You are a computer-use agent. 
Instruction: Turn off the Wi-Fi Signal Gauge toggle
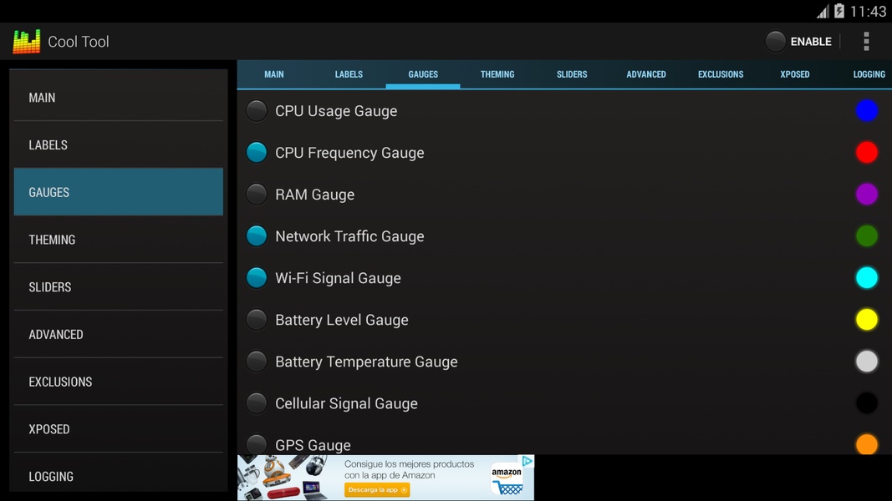point(257,278)
